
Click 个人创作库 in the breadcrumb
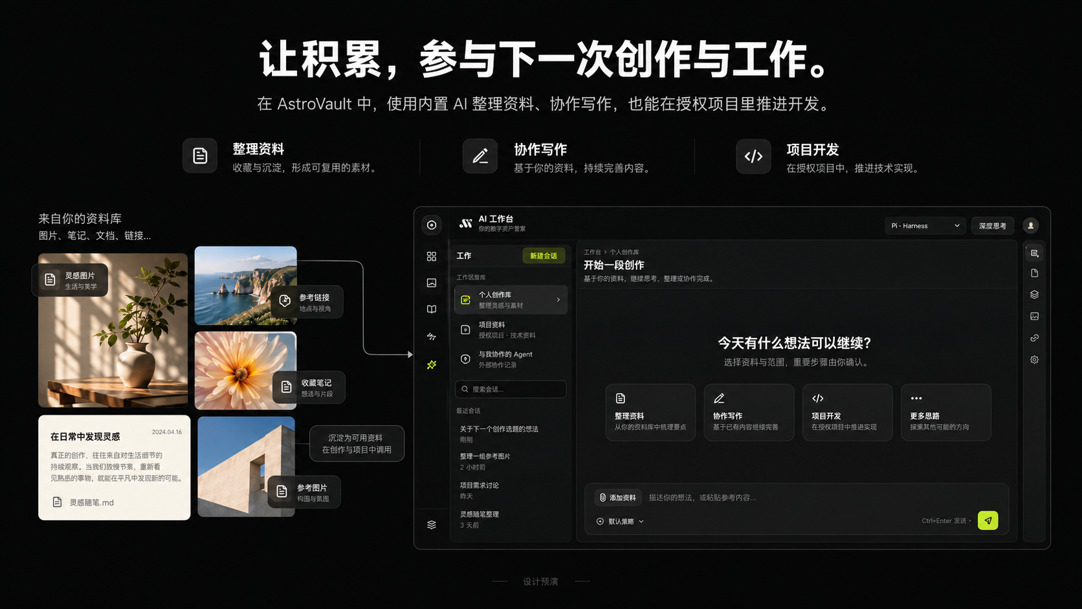tap(624, 252)
